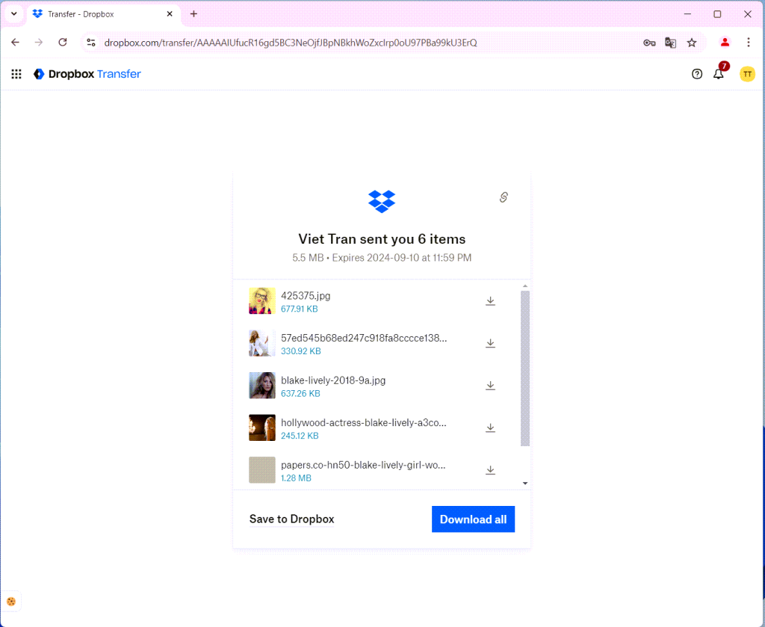The height and width of the screenshot is (627, 765).
Task: Download blake-lively-2018-9a.jpg
Action: [x=490, y=386]
